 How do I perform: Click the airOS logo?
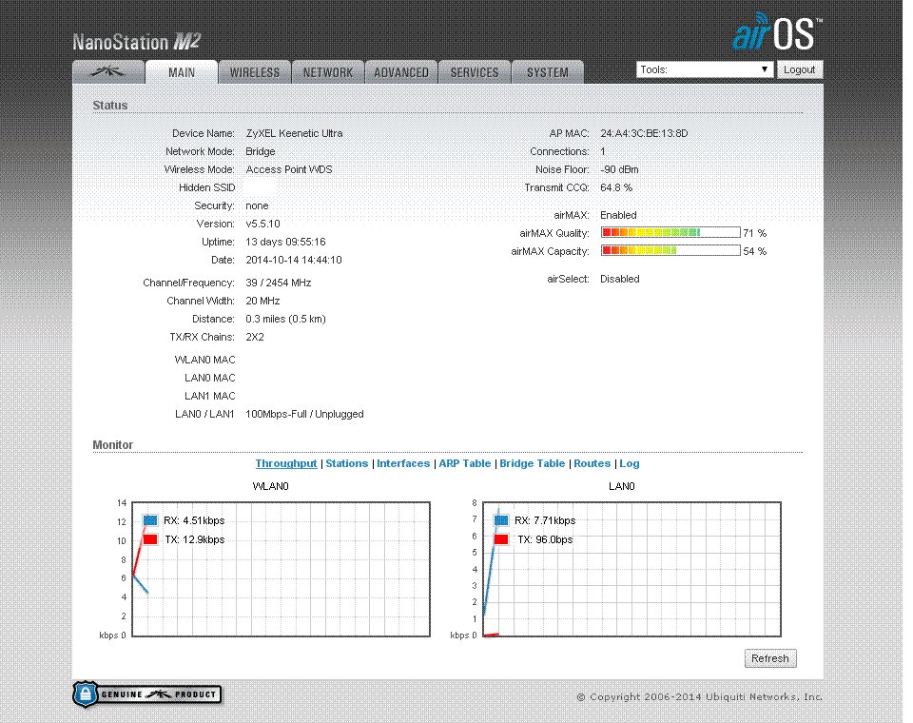(777, 32)
